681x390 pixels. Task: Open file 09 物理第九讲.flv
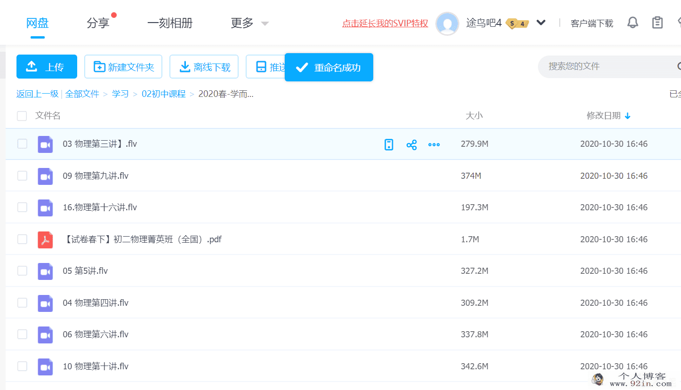[96, 176]
